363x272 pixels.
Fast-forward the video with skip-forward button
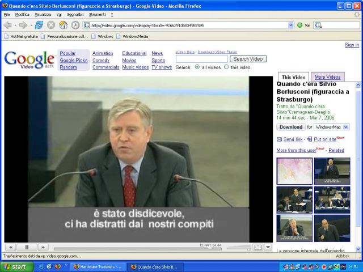point(43,247)
